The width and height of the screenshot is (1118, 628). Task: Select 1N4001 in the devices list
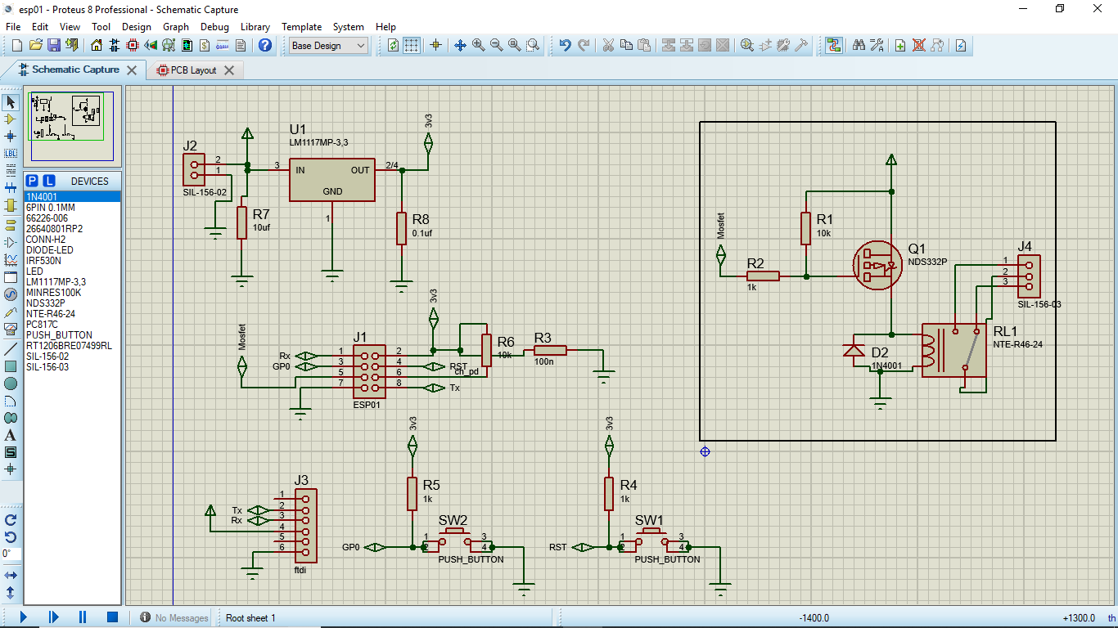coord(72,197)
